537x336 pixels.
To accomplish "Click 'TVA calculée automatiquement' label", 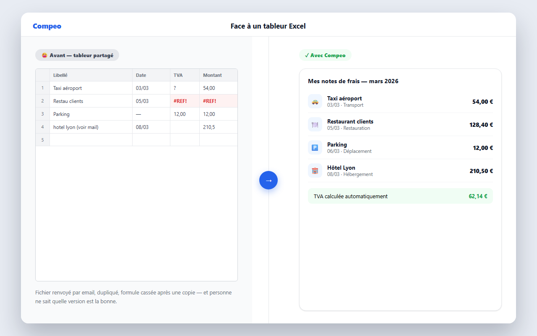I will 351,196.
